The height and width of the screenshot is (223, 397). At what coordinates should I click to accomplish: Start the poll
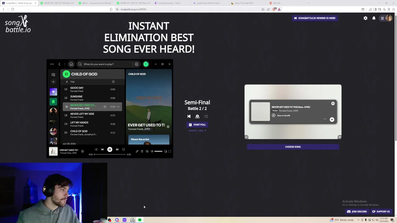tap(197, 125)
